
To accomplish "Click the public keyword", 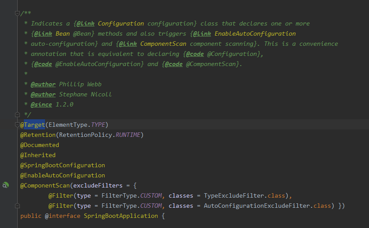I will click(31, 216).
